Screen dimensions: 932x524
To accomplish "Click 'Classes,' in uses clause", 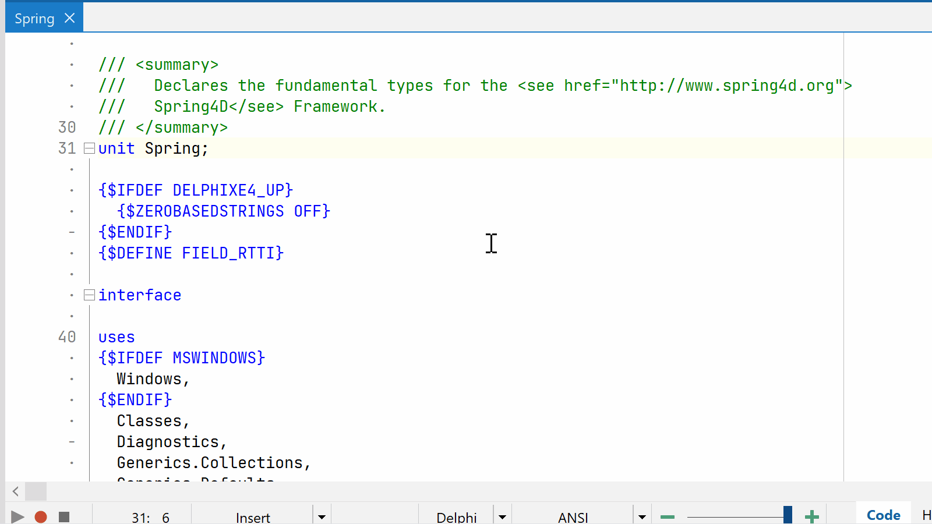I will click(153, 421).
